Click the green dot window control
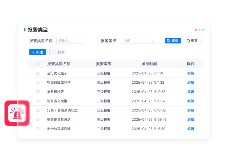Image resolution: width=232 pixels, height=153 pixels. tap(203, 29)
